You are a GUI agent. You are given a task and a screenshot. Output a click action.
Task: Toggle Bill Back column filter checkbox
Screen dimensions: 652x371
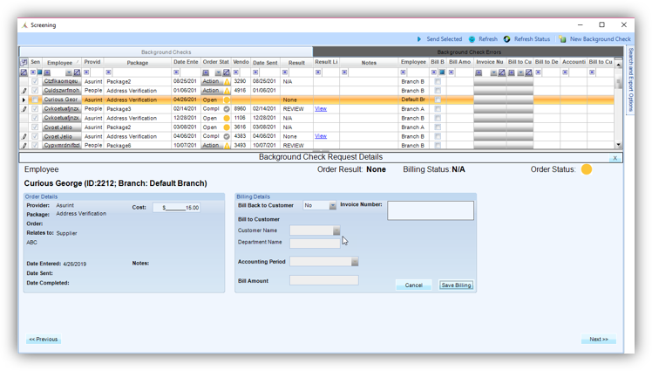coord(442,72)
